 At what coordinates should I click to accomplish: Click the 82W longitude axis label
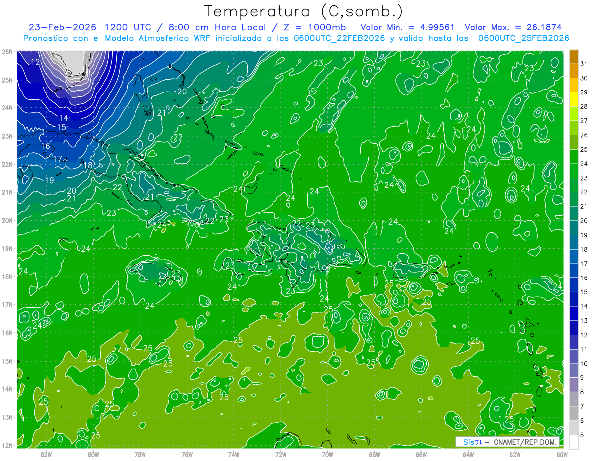click(46, 454)
